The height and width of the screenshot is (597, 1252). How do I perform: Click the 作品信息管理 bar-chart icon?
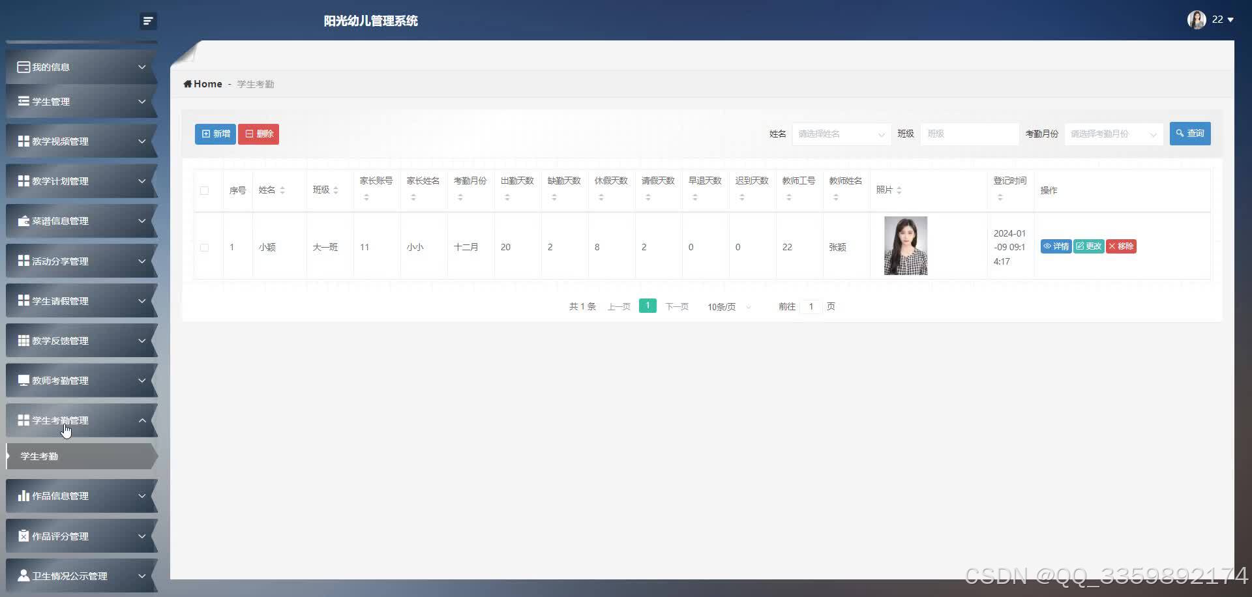click(x=23, y=495)
